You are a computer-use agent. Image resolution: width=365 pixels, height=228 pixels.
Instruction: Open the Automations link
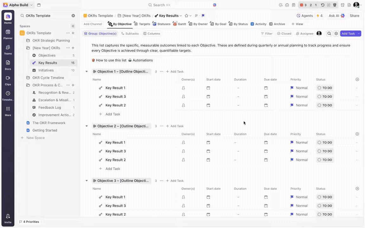point(140,60)
